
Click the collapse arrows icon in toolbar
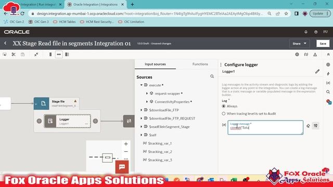click(36, 55)
